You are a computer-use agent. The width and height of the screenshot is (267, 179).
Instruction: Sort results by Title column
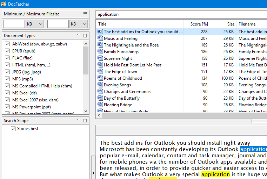(x=140, y=24)
